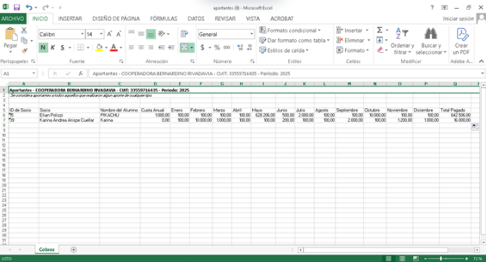Open the fill color dropdown arrow
The height and width of the screenshot is (262, 486).
[106, 47]
